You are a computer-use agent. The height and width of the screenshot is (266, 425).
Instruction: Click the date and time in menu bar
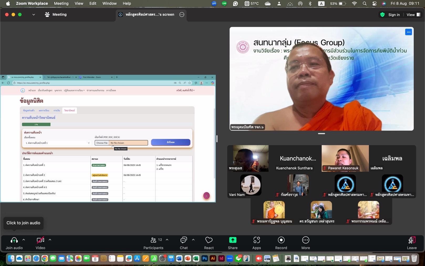pos(405,4)
